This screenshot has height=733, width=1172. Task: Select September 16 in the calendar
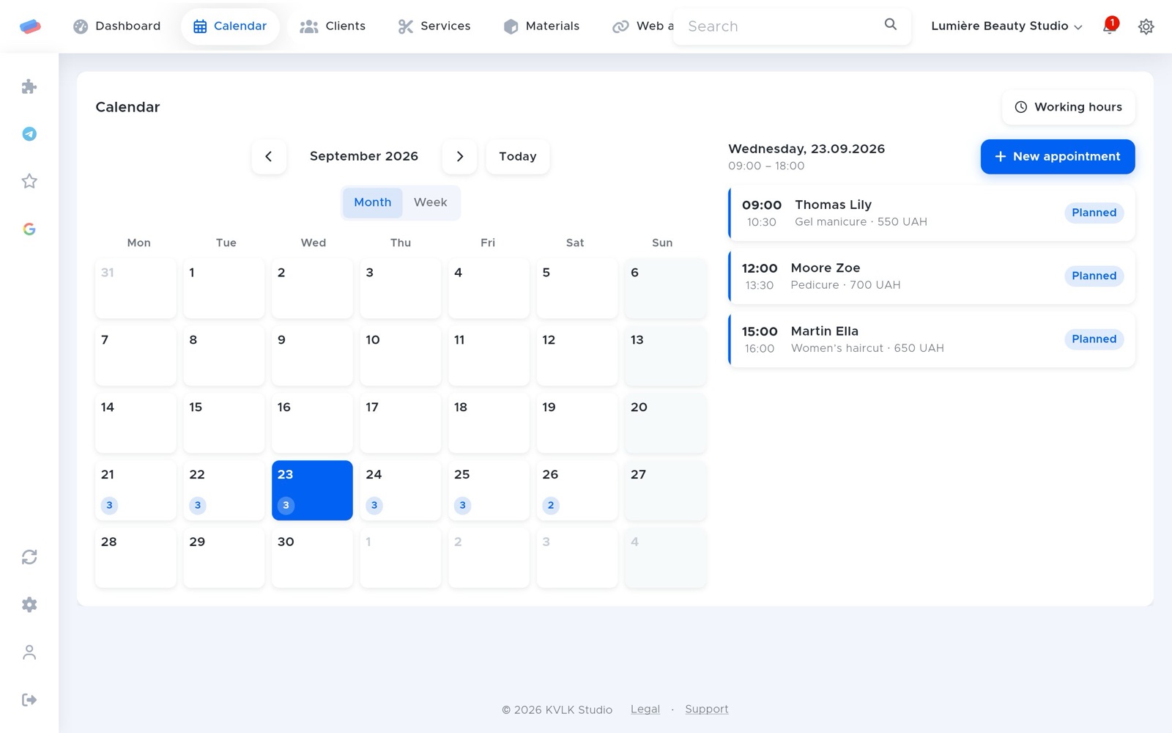click(312, 423)
